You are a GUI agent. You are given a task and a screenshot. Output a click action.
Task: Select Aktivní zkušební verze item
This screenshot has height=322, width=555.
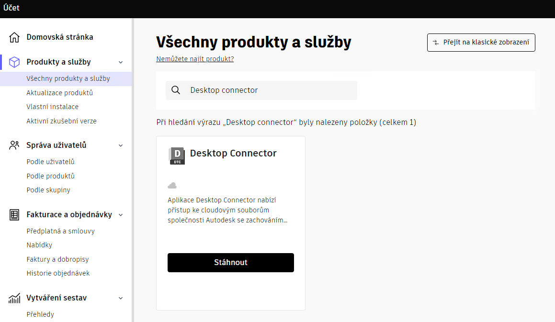pos(61,121)
